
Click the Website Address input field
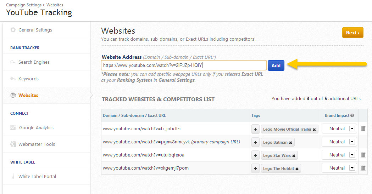[x=183, y=65]
